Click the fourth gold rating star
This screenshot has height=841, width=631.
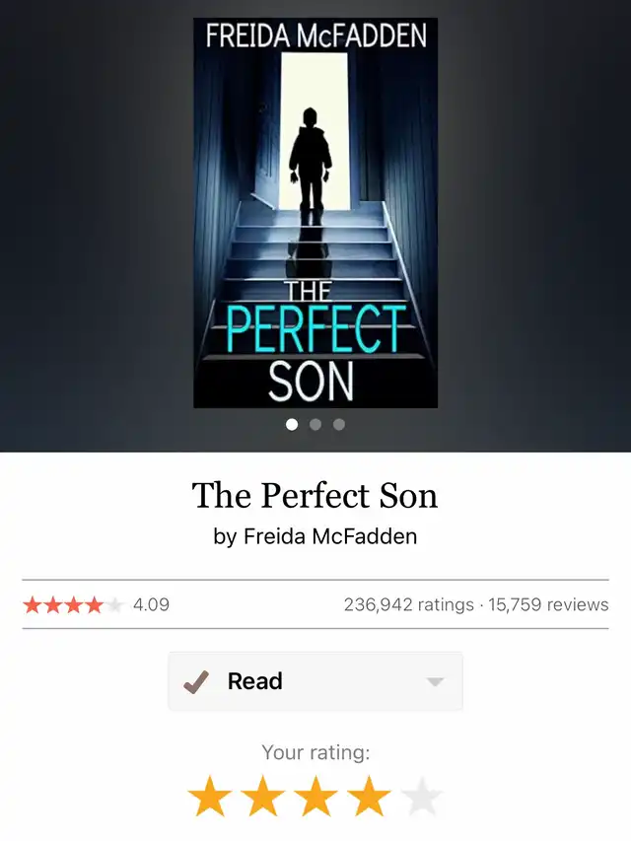click(x=369, y=796)
